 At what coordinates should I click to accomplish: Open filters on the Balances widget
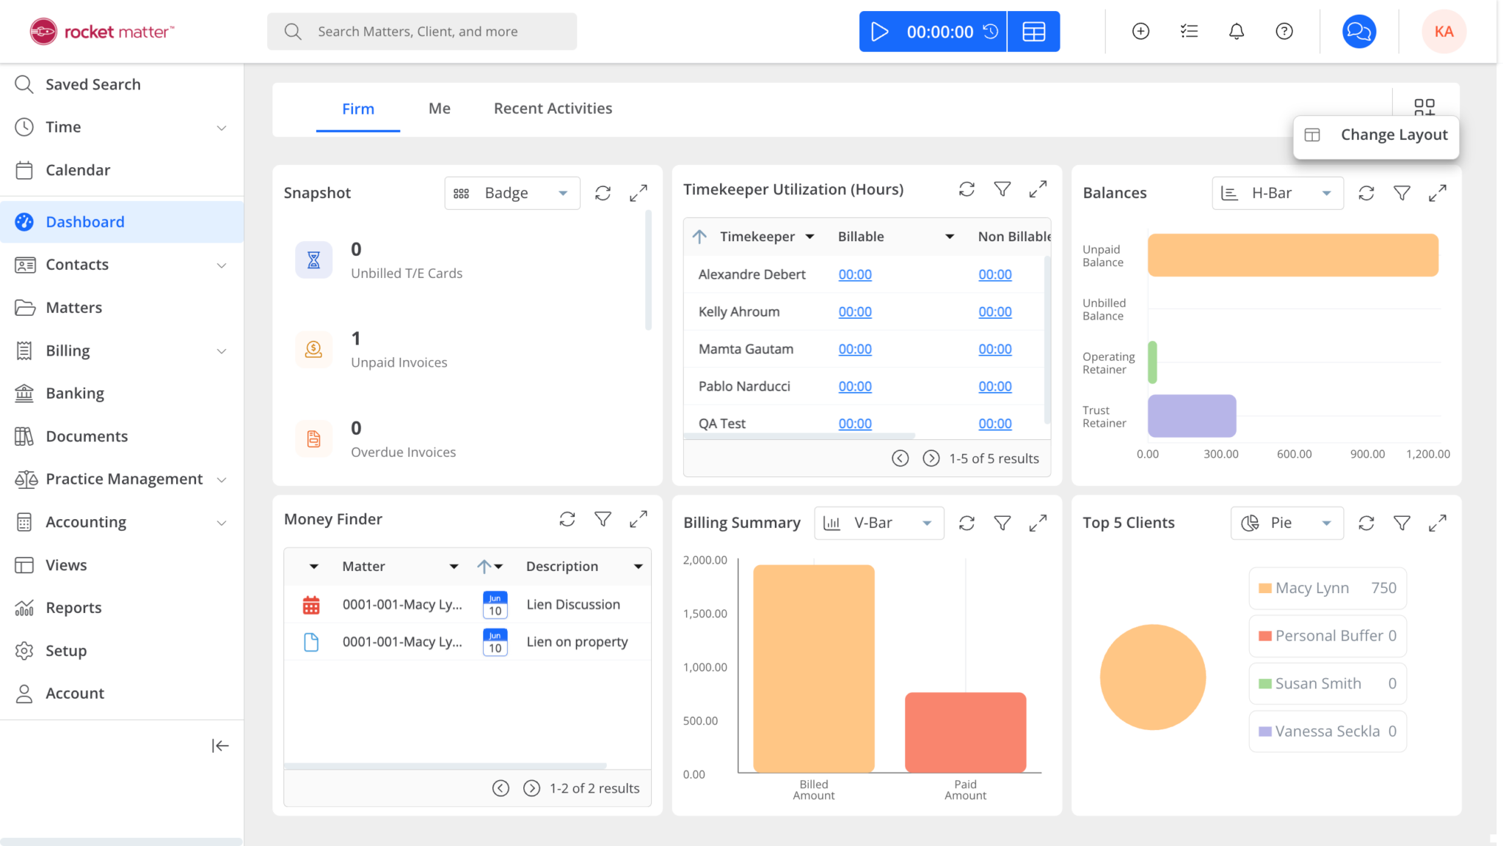tap(1401, 193)
